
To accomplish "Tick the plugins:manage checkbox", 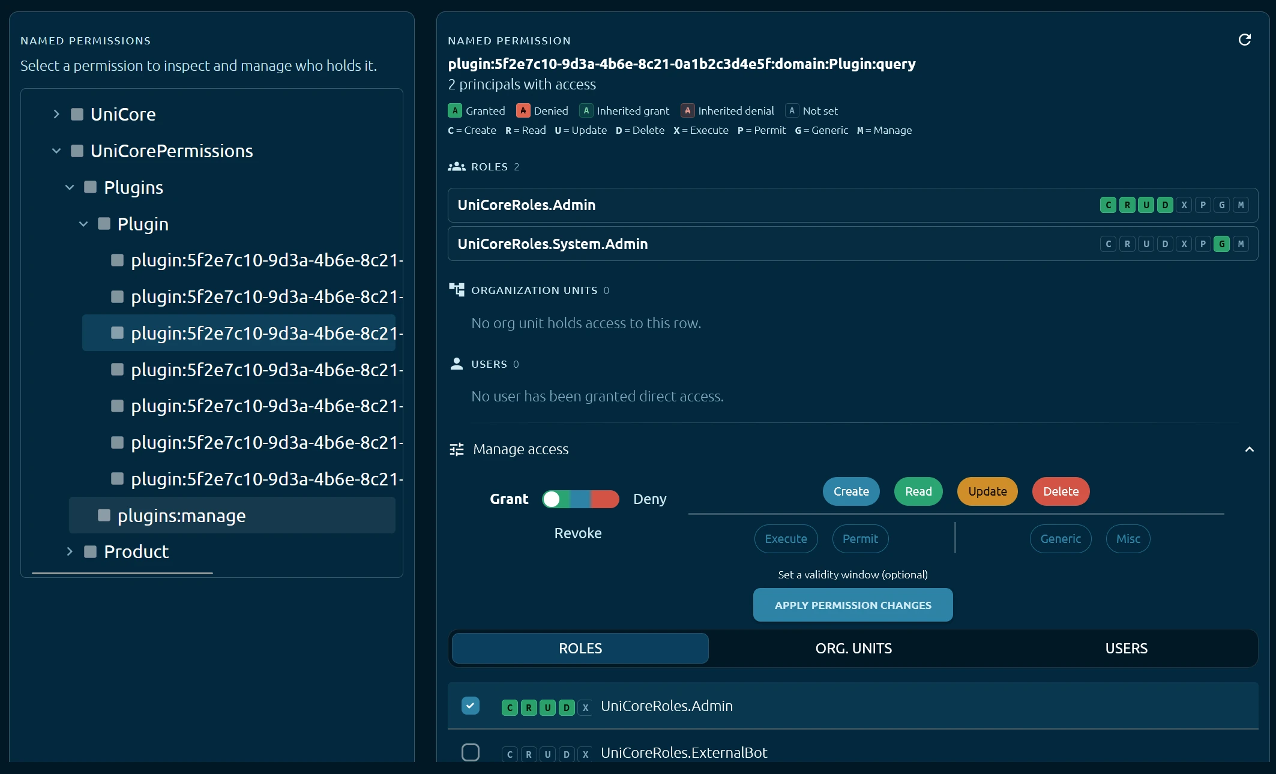I will [x=104, y=515].
